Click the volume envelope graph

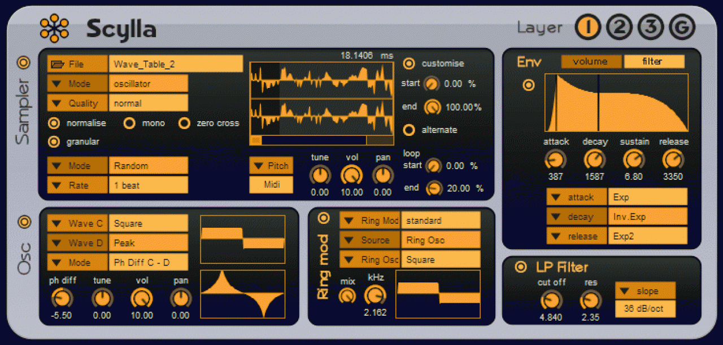(x=616, y=103)
